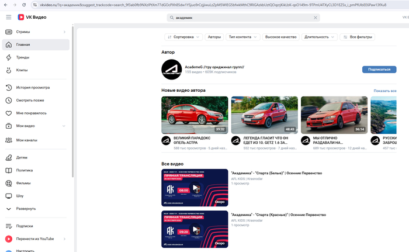The height and width of the screenshot is (252, 409).
Task: Open Тренды from the sidebar
Action: pyautogui.click(x=22, y=57)
